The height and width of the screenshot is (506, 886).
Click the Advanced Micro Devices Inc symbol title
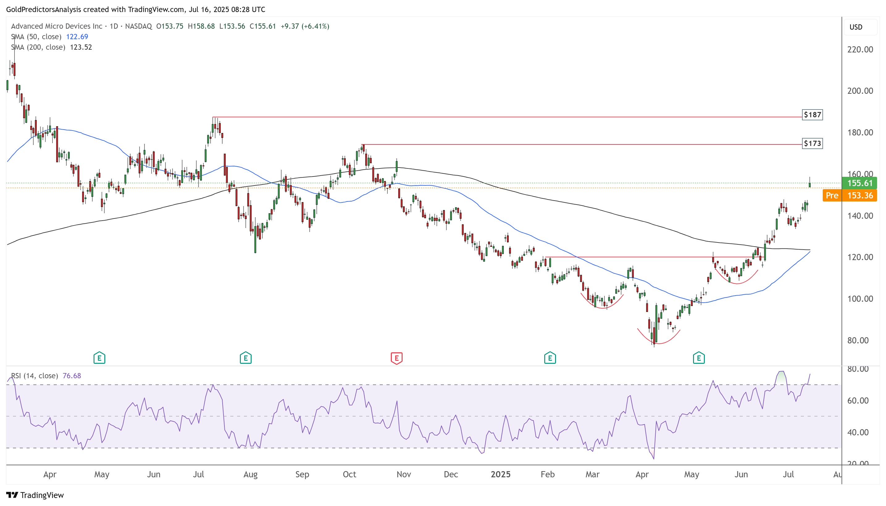point(57,26)
